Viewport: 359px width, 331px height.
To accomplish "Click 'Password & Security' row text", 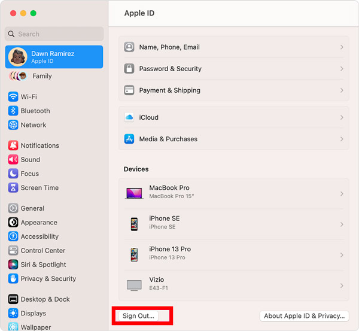I will tap(171, 68).
